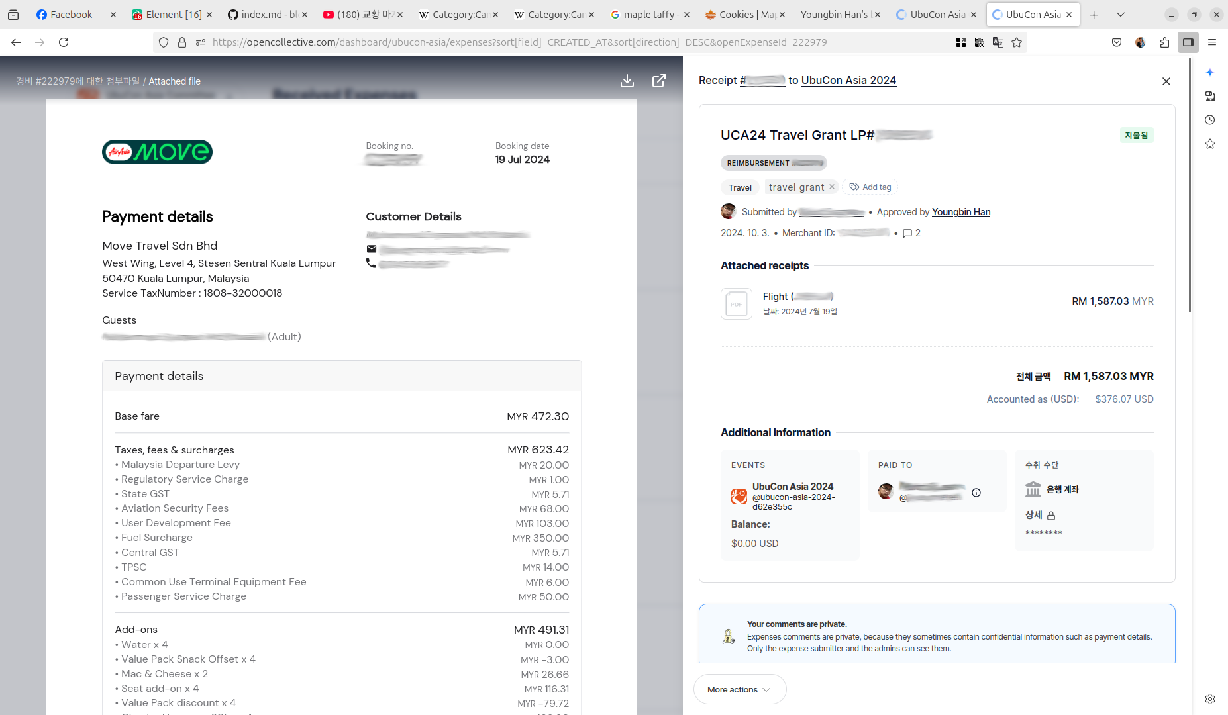This screenshot has width=1228, height=715.
Task: Click Add tag button
Action: tap(870, 187)
